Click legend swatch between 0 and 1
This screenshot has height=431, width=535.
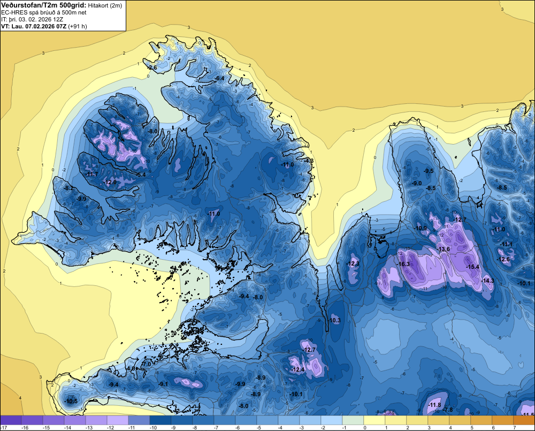[374, 420]
